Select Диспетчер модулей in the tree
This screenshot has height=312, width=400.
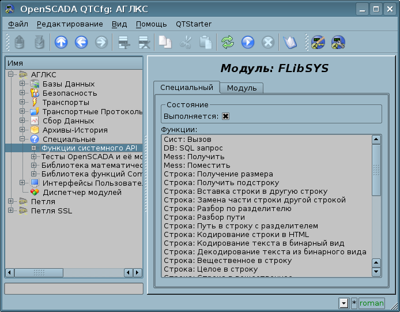(x=82, y=193)
